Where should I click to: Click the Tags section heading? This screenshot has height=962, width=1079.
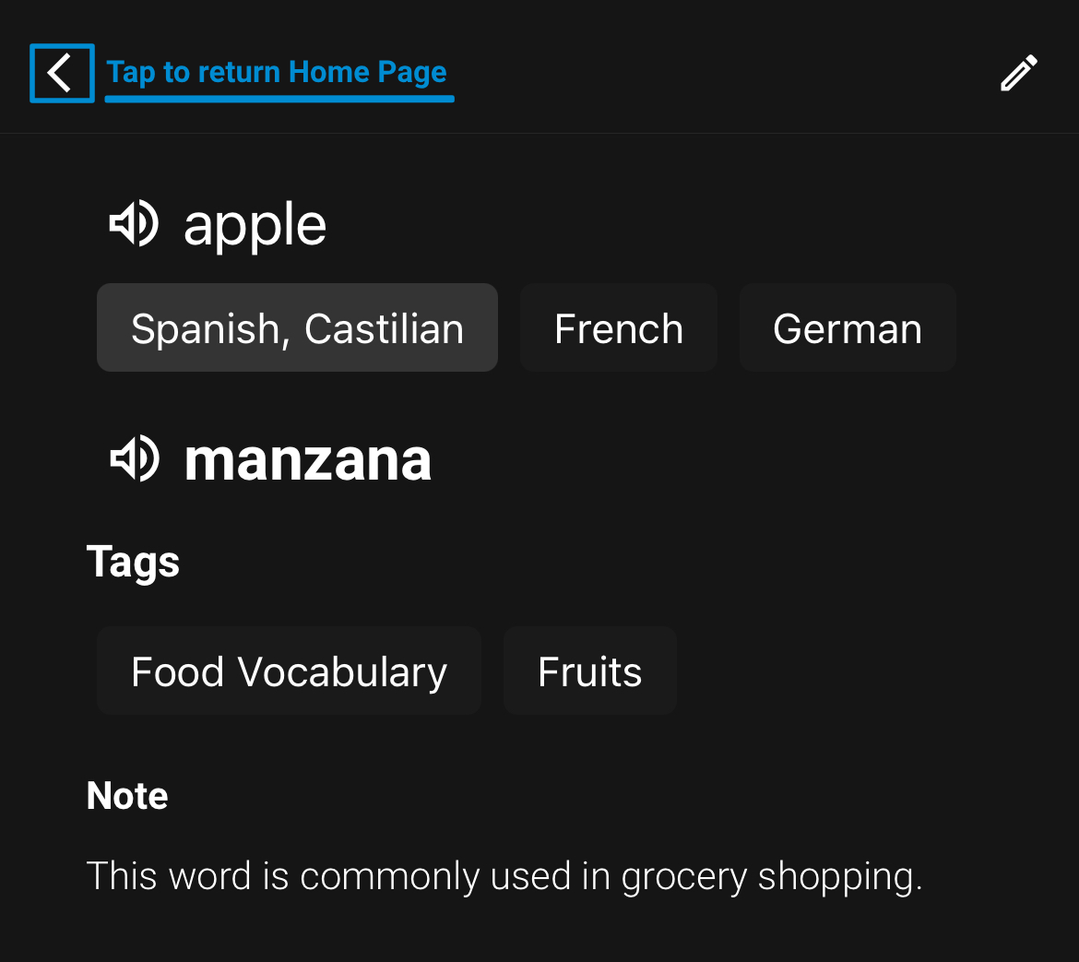coord(133,562)
